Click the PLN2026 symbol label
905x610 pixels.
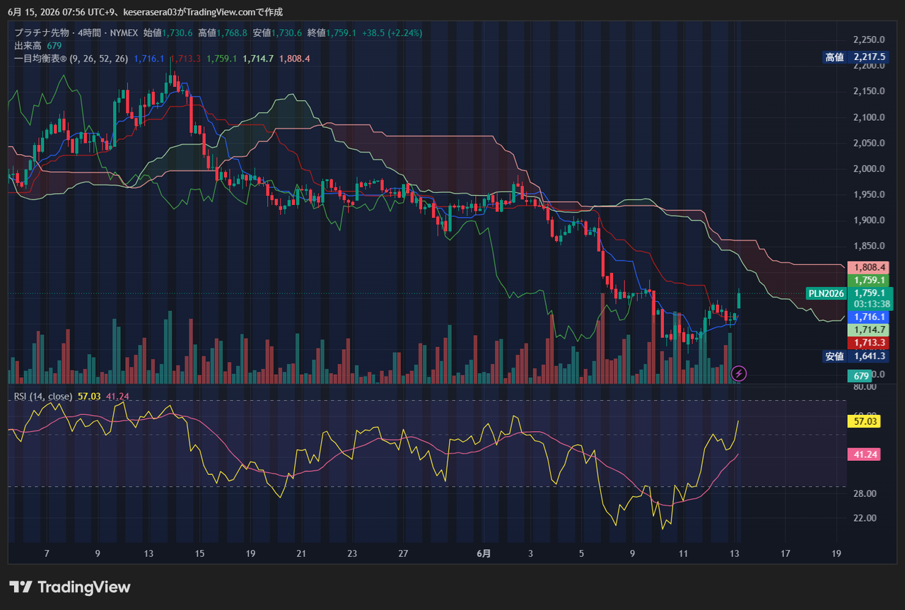tap(826, 293)
